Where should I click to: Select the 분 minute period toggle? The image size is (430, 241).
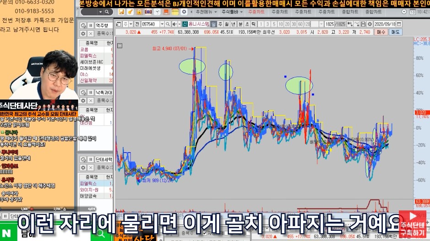240,24
